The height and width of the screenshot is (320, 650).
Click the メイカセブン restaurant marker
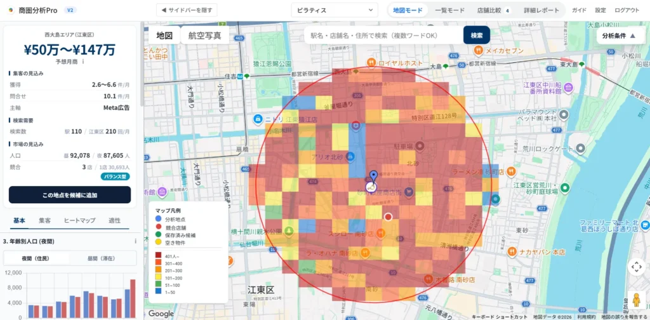(479, 51)
